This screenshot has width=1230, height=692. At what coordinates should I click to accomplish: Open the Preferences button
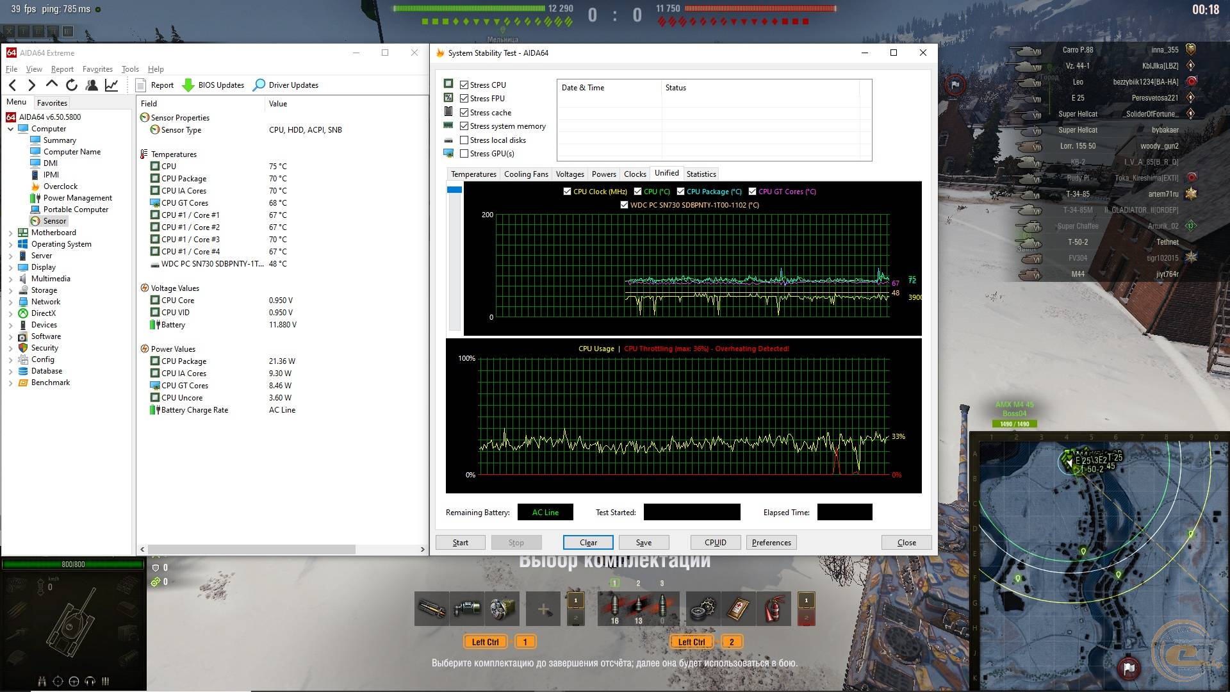(771, 543)
